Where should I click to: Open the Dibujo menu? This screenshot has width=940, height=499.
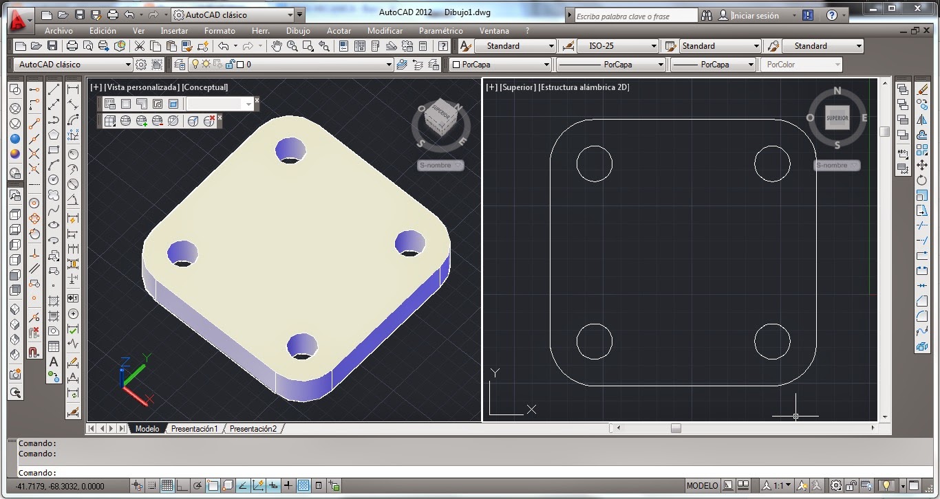click(298, 31)
